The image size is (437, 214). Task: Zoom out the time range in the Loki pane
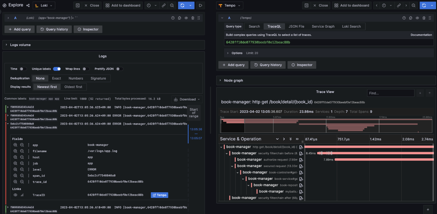(172, 5)
